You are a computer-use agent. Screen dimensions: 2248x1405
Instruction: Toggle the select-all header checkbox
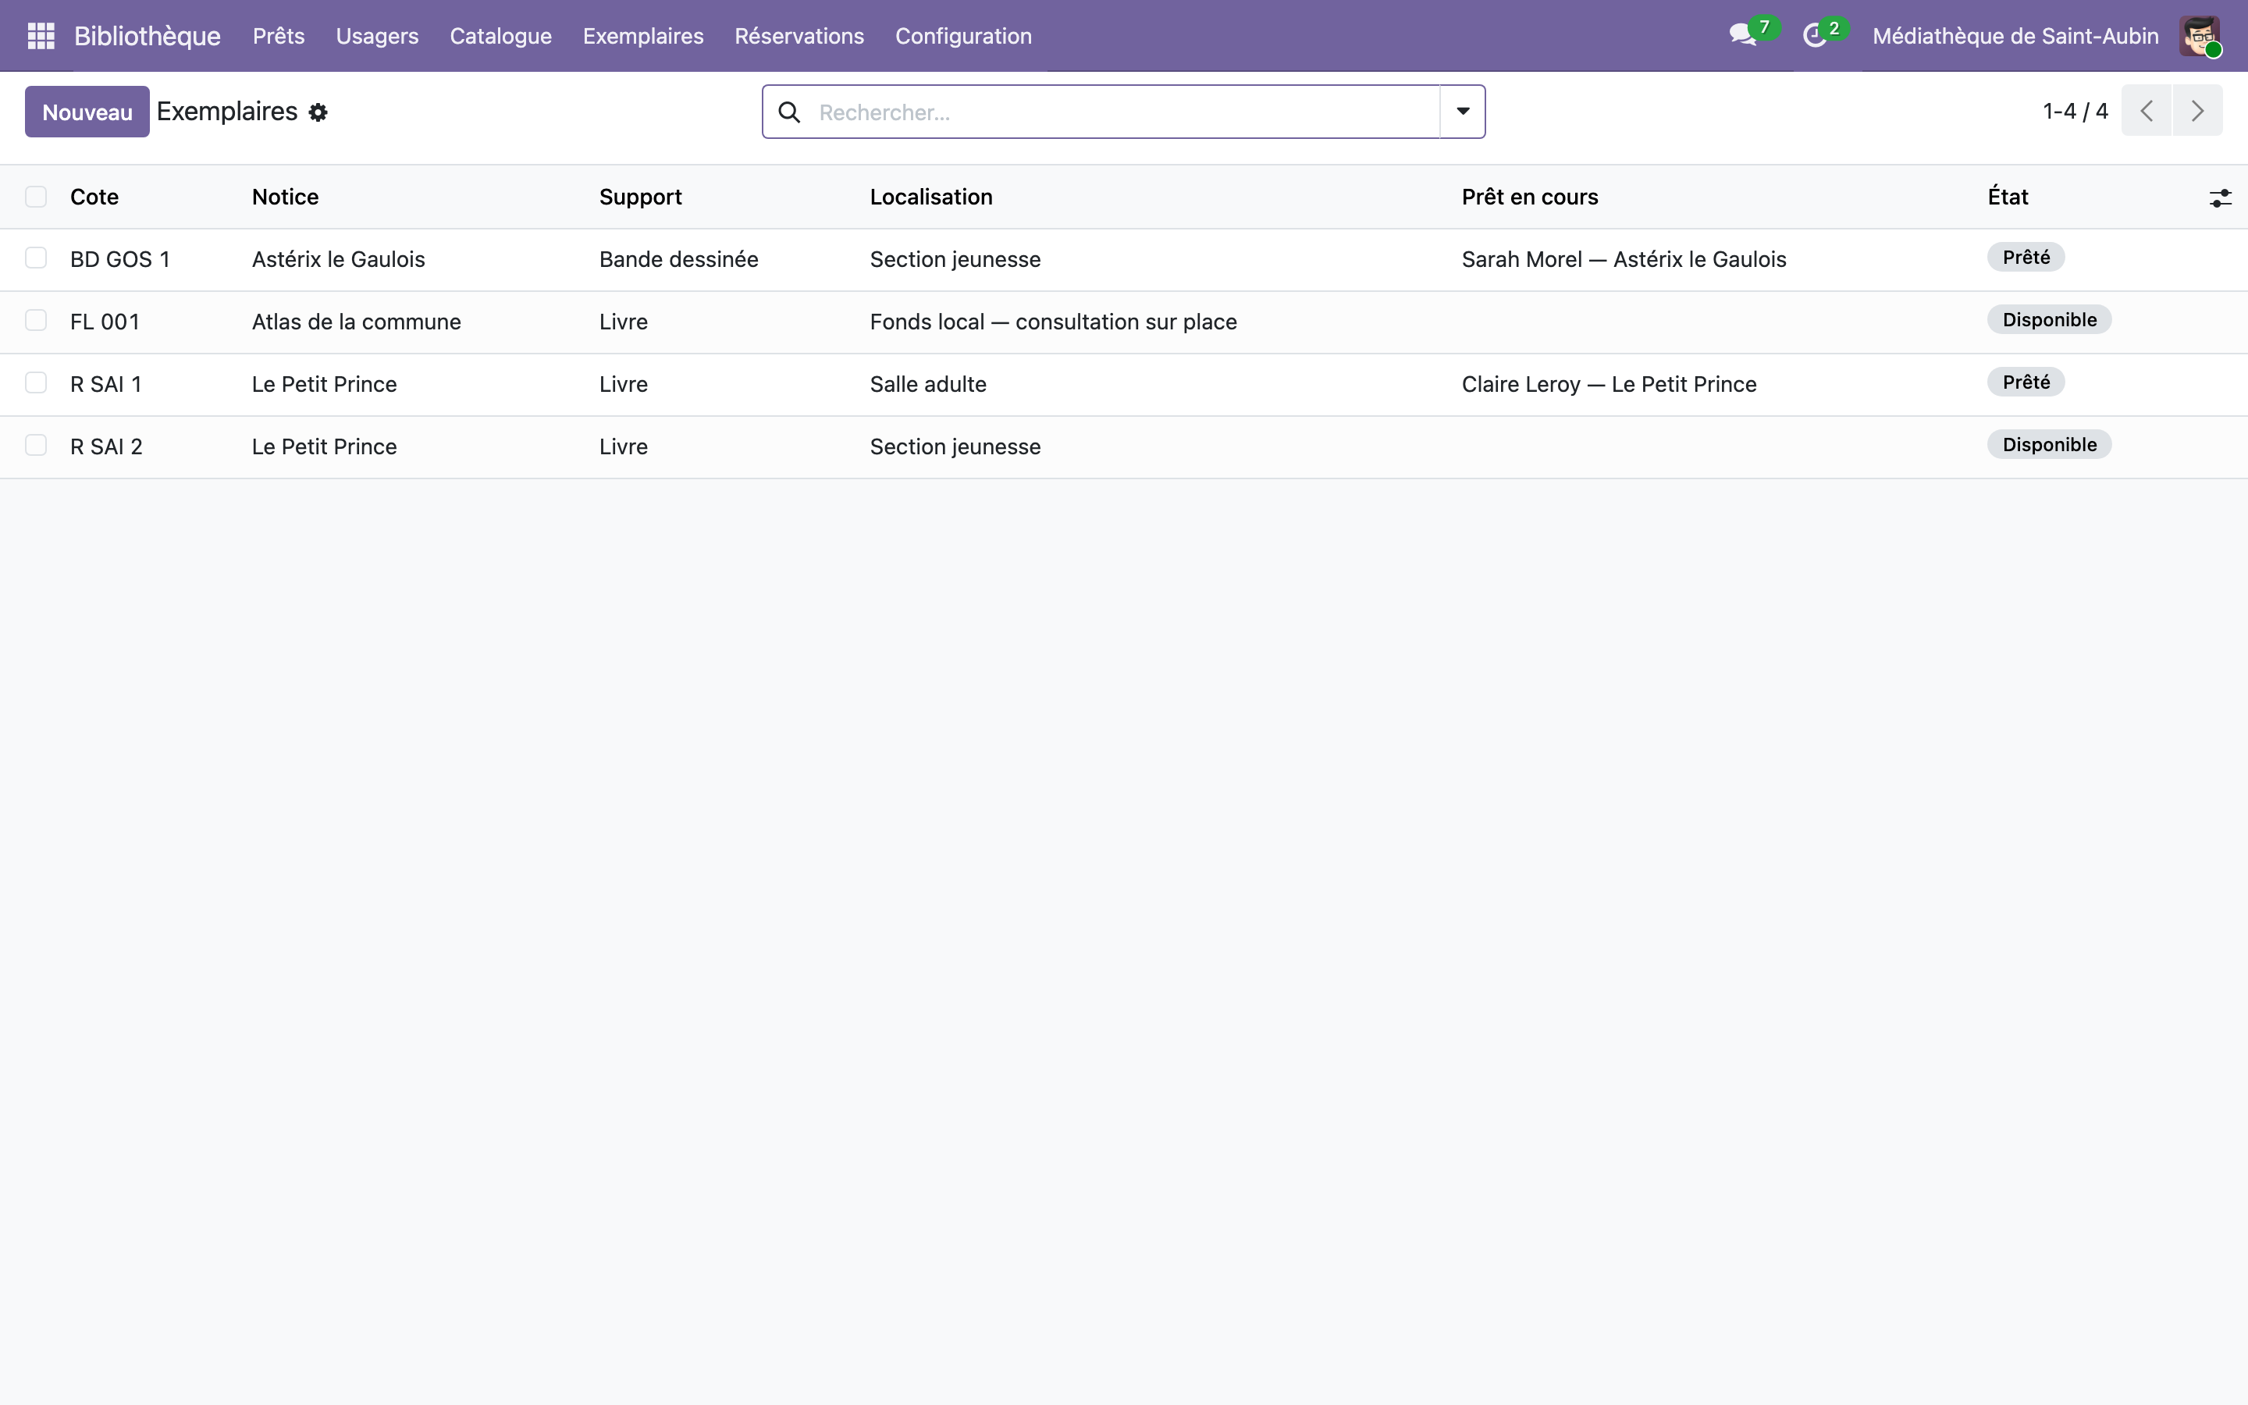[36, 196]
